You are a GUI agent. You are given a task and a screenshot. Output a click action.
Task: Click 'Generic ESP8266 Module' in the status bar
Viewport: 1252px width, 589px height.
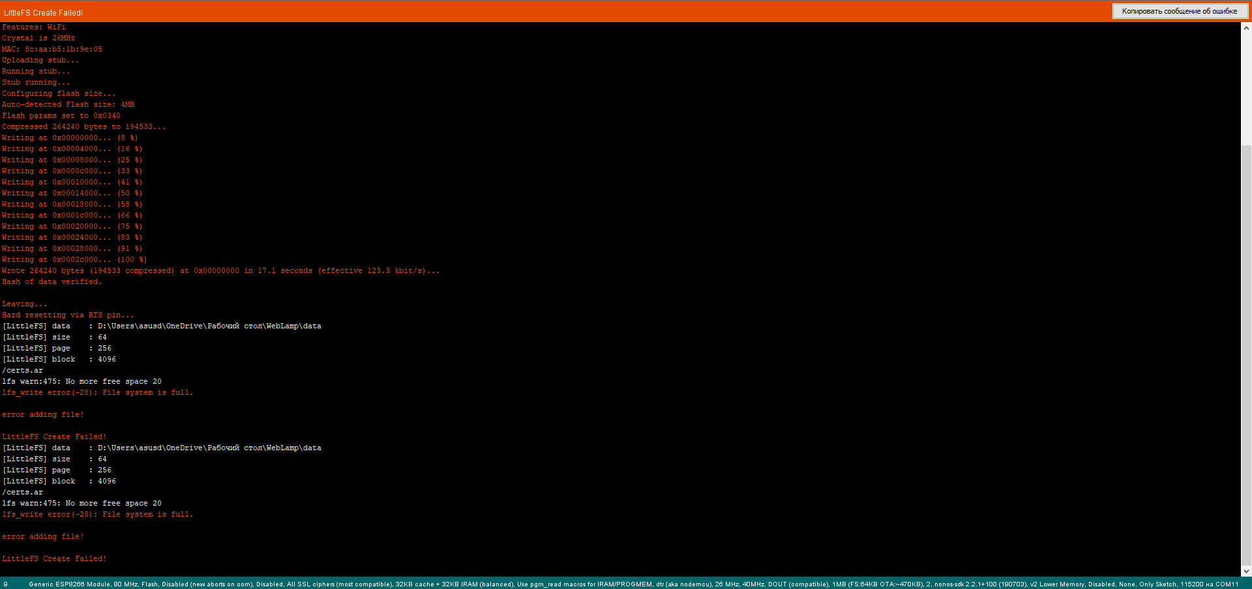(65, 584)
